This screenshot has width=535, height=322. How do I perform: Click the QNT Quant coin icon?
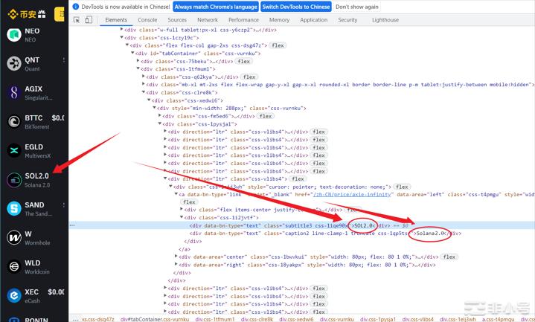[14, 64]
